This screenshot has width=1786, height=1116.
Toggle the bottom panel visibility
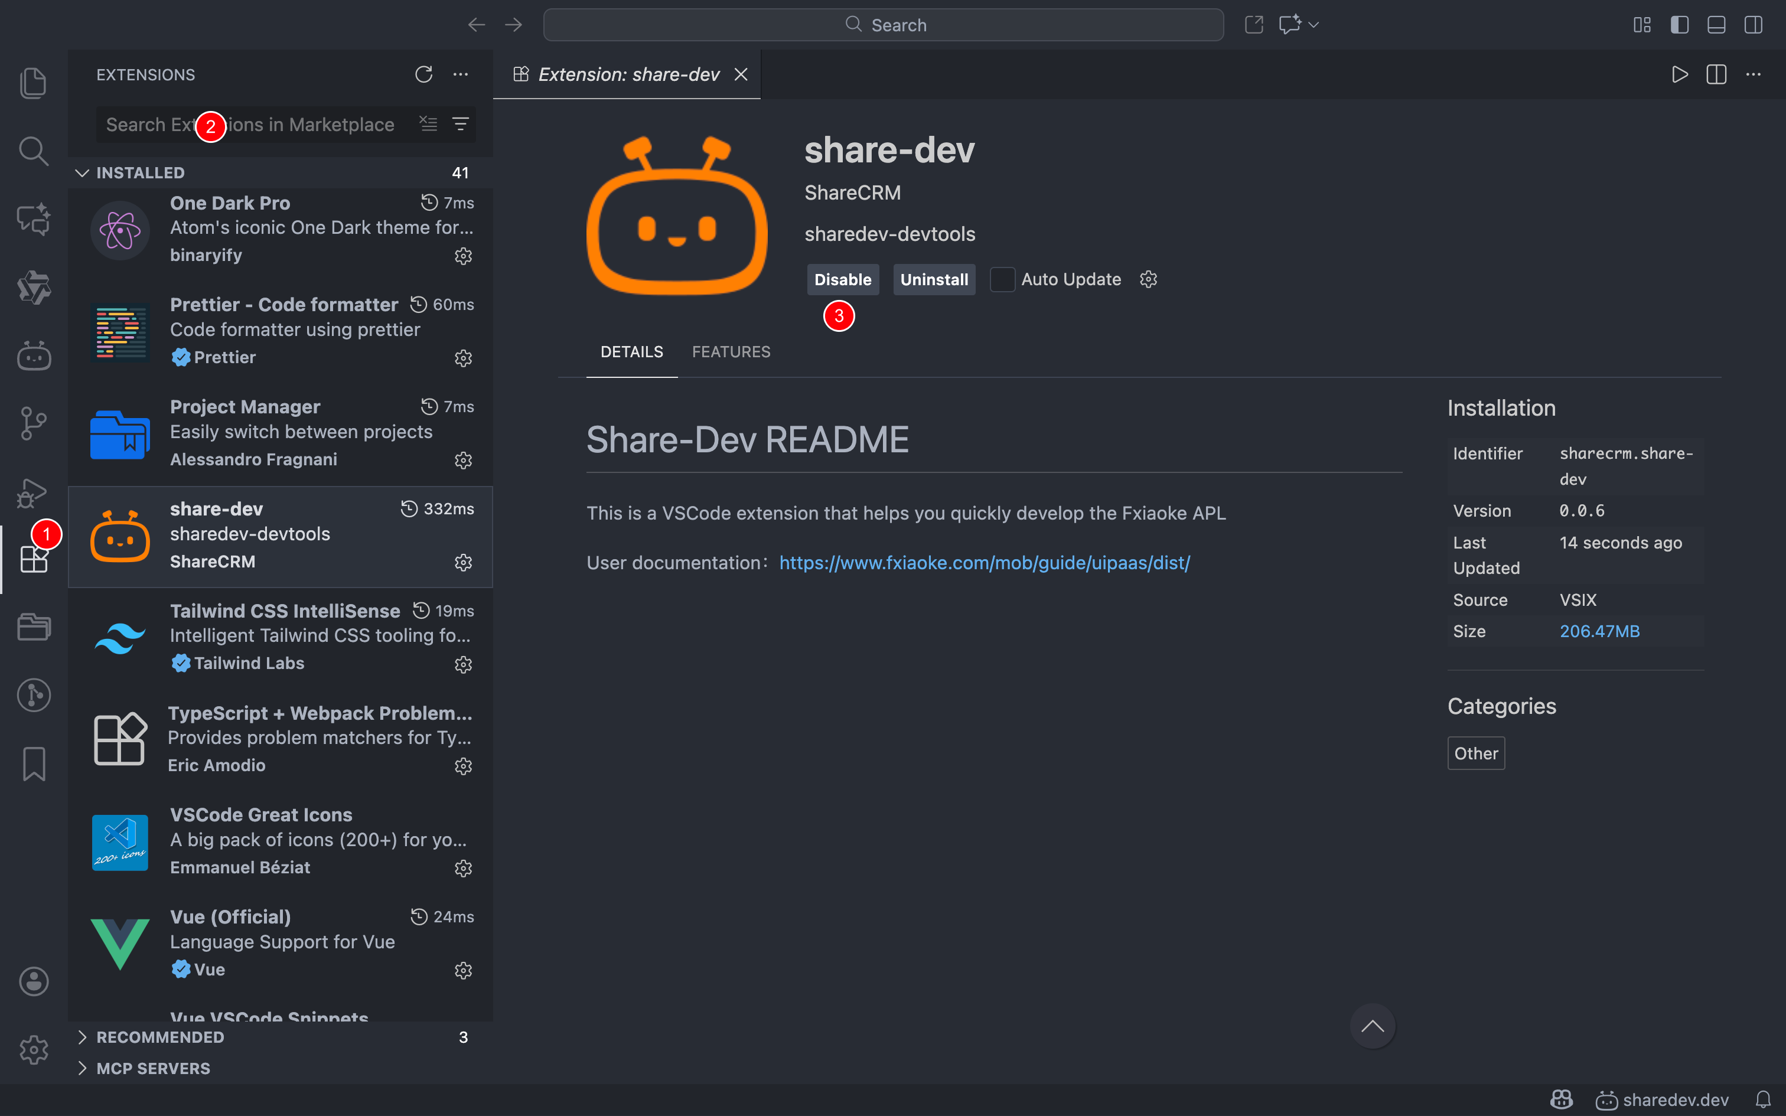(1716, 25)
